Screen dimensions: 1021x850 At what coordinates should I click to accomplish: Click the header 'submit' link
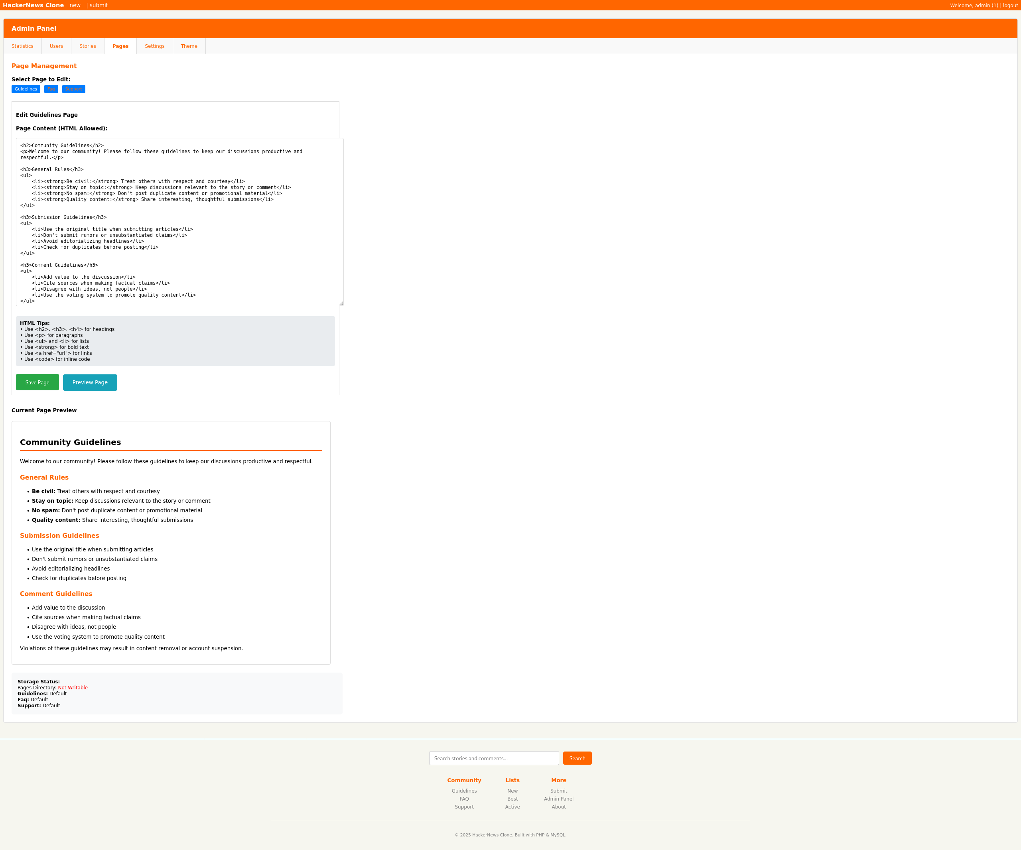99,5
